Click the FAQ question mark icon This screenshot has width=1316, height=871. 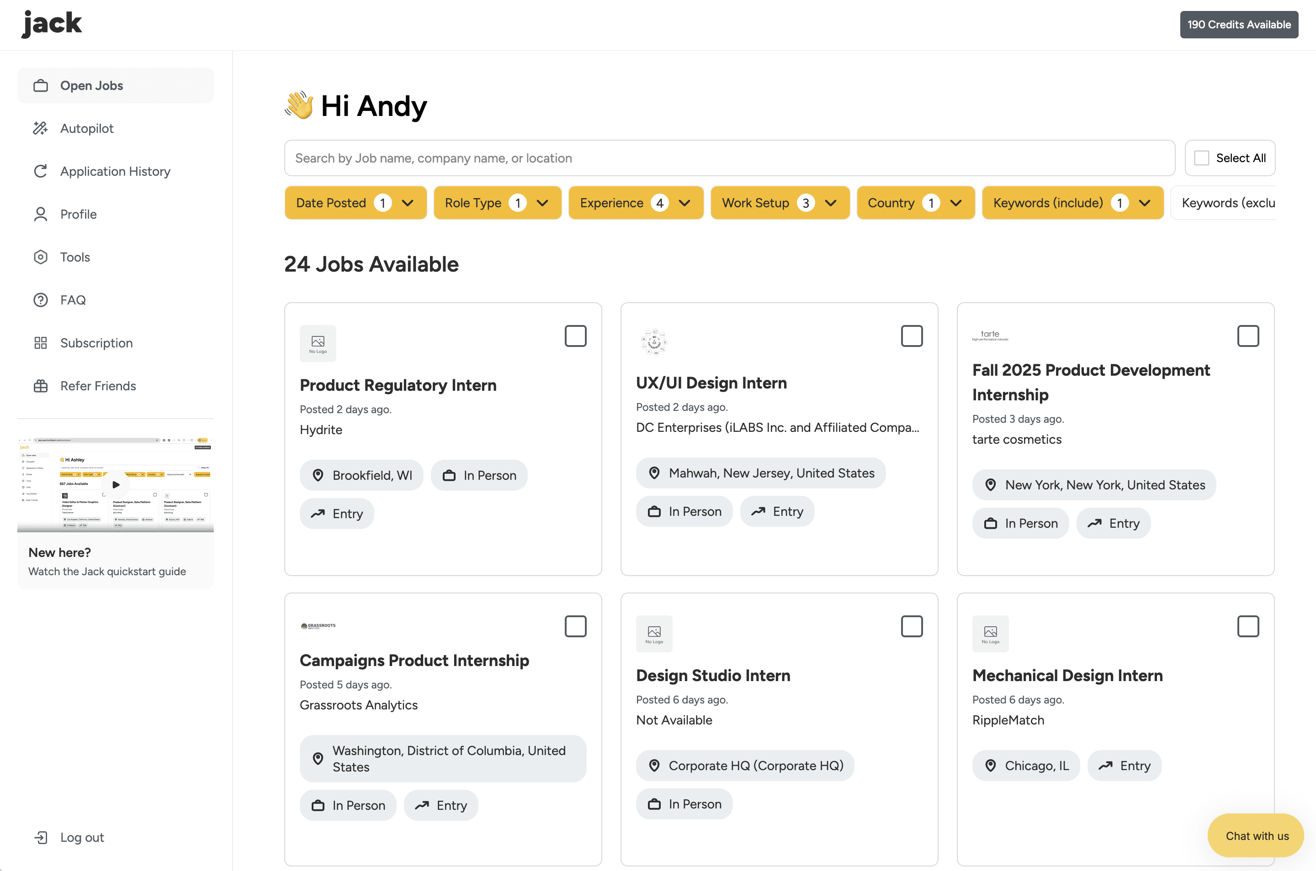pos(40,300)
